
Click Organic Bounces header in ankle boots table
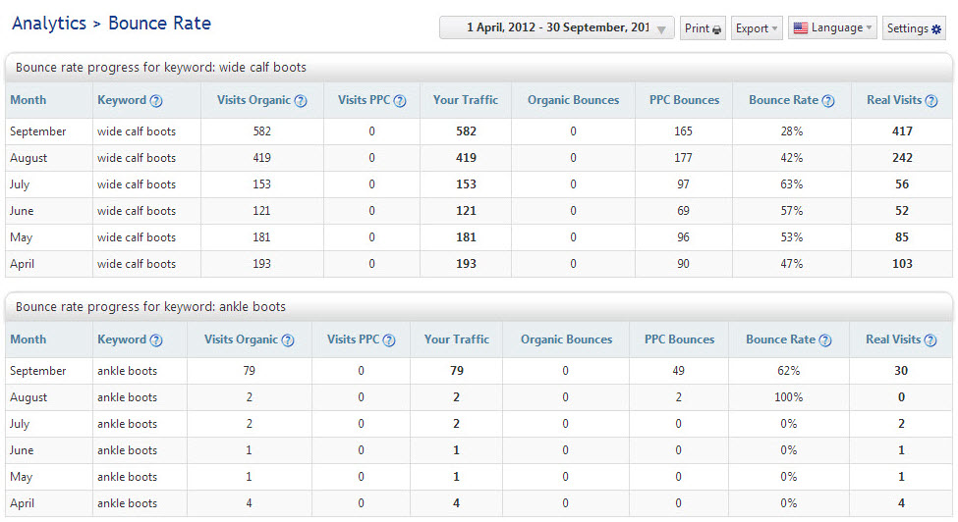click(566, 339)
